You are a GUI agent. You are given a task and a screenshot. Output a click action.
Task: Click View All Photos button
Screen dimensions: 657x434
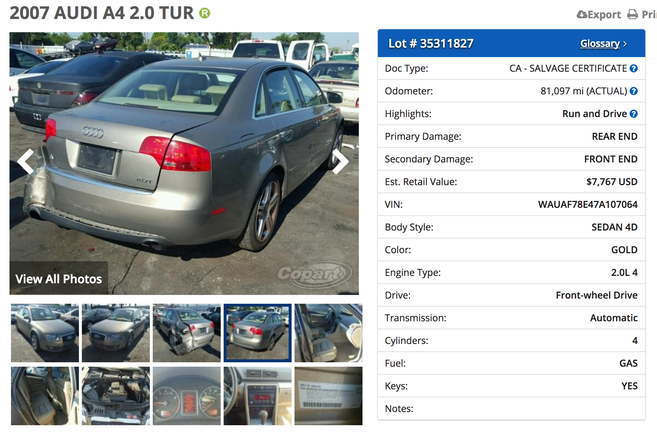pos(59,279)
